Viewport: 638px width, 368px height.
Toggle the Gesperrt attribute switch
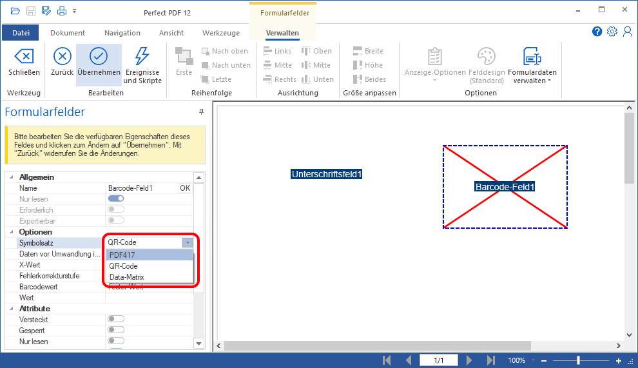(116, 330)
